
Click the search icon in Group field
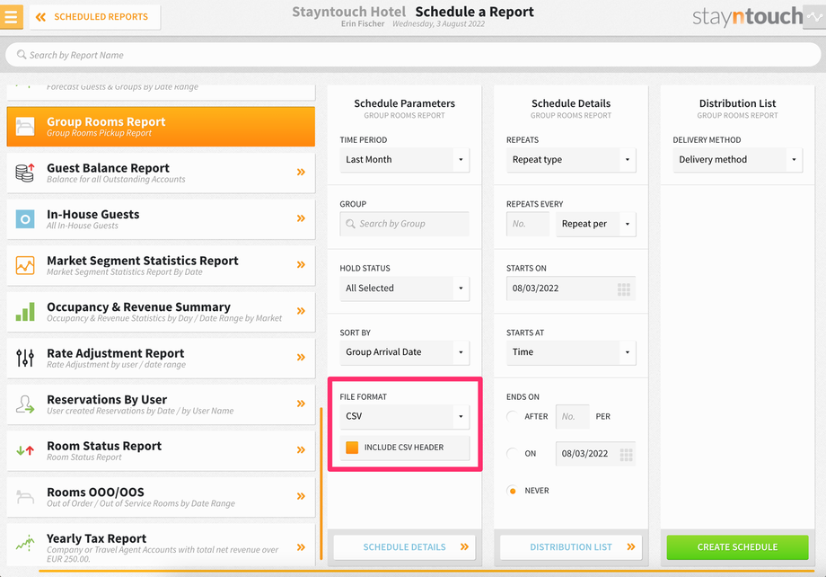point(350,224)
